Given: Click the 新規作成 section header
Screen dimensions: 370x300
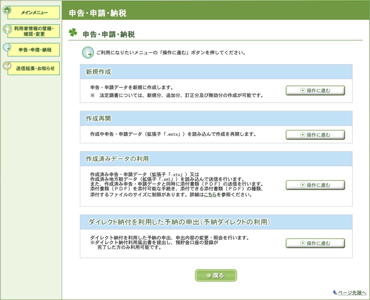Looking at the screenshot, I should click(216, 71).
